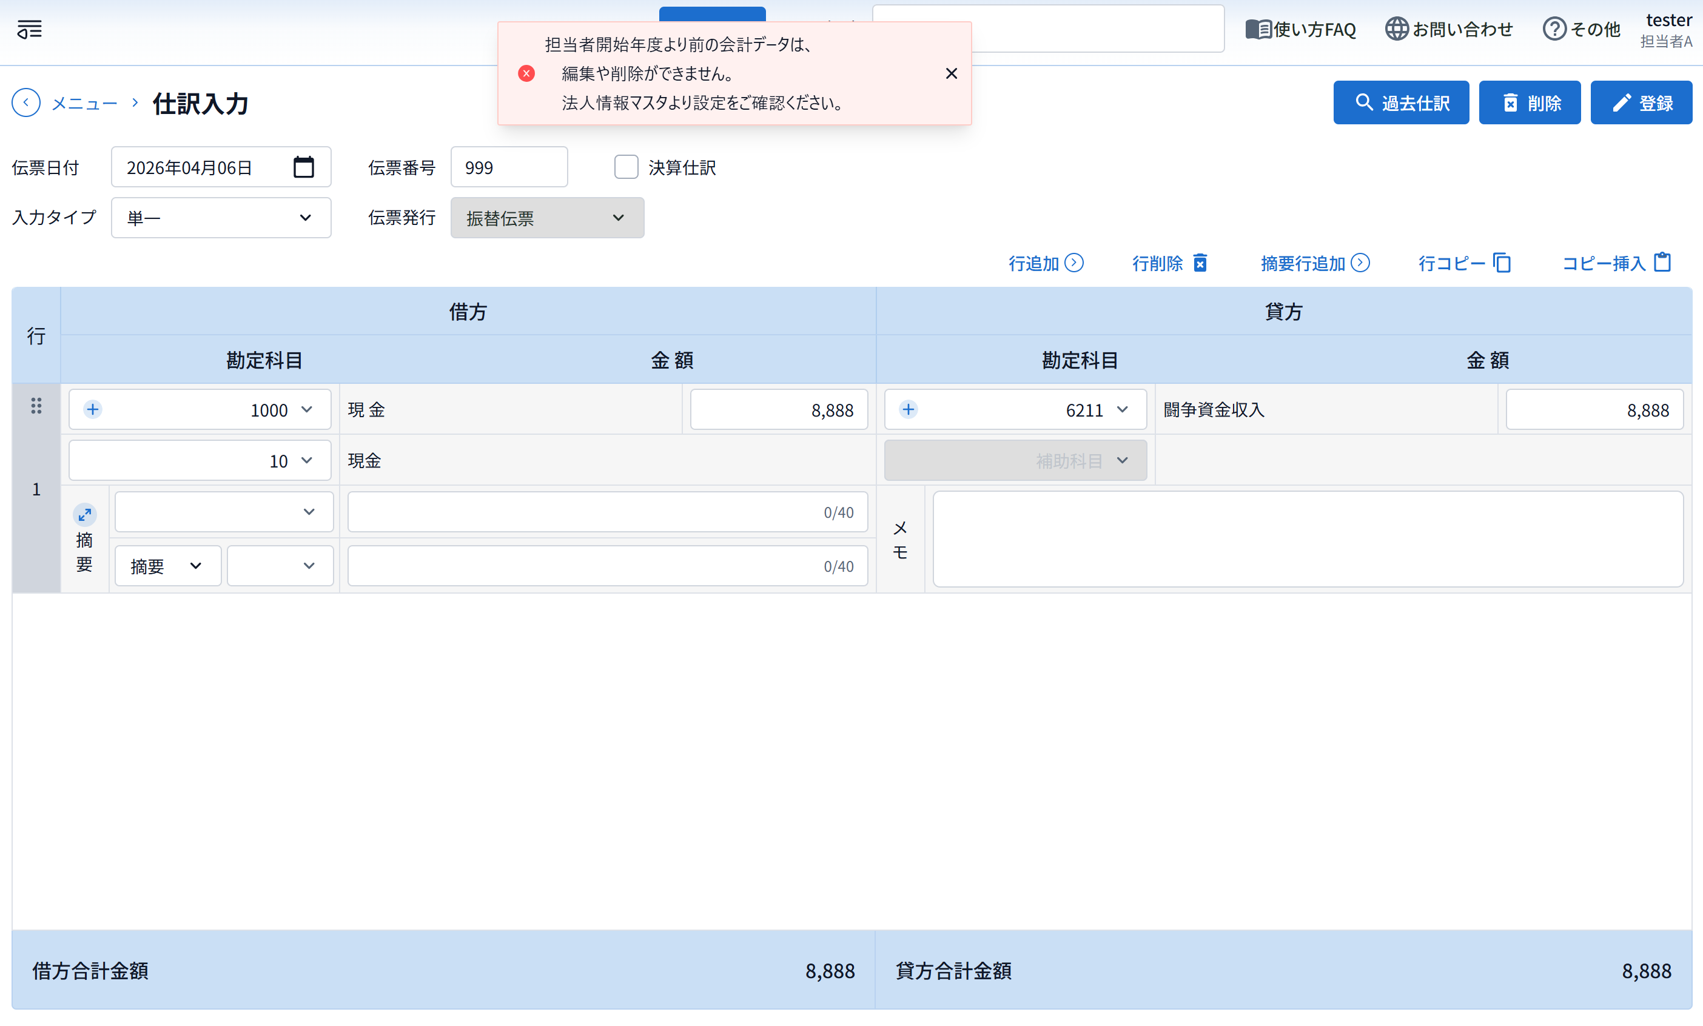Open the 摘要 type dropdown

168,566
